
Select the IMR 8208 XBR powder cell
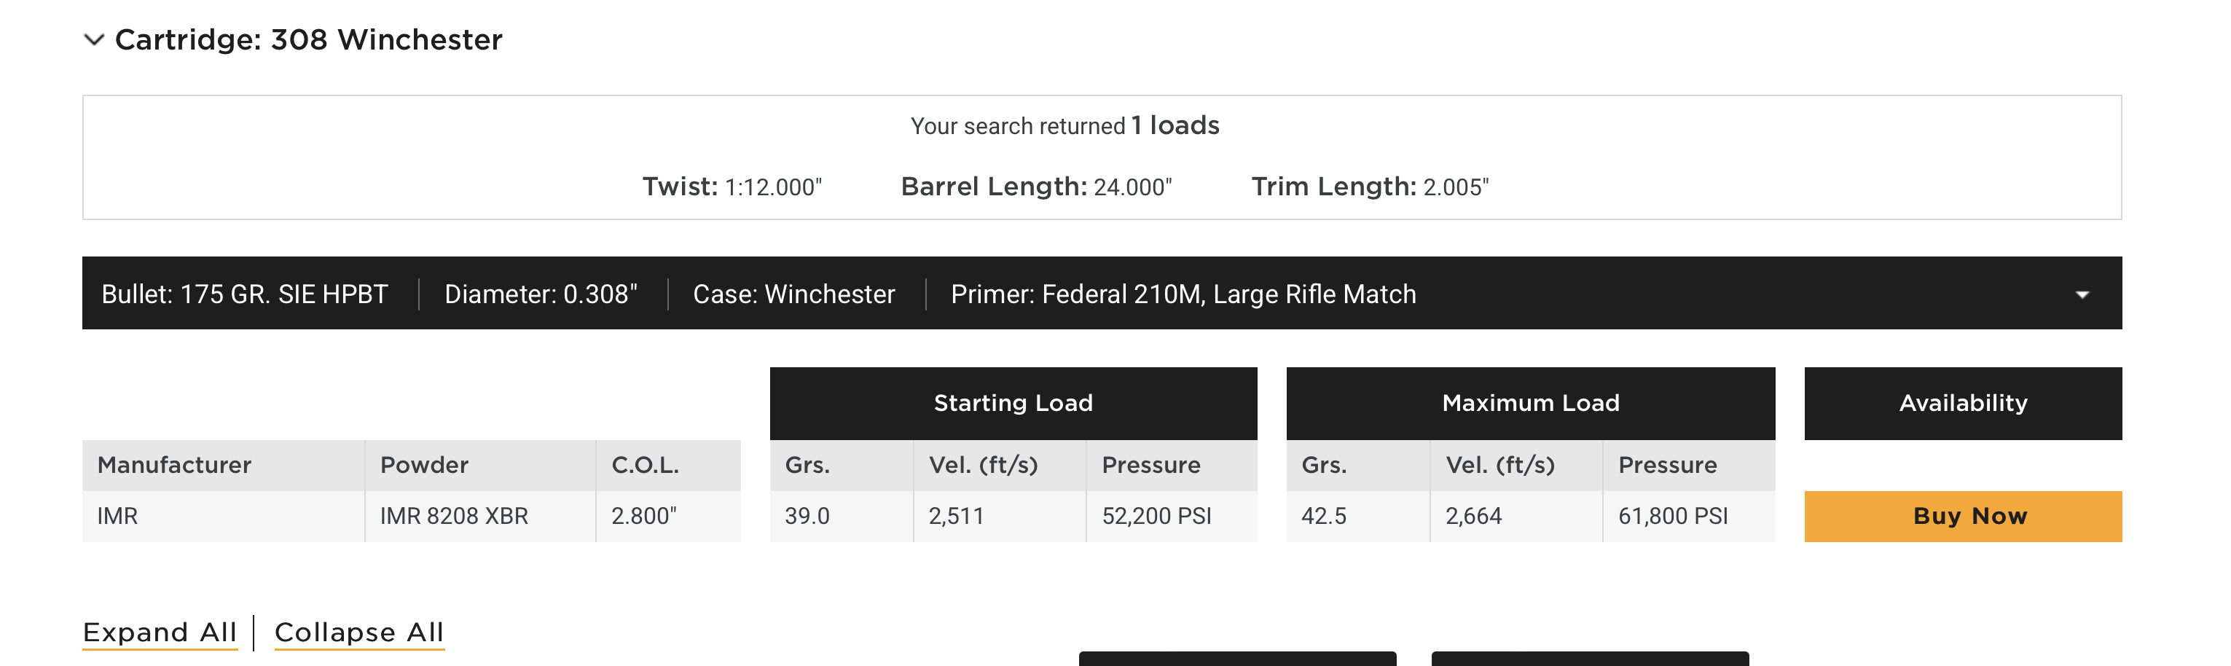point(454,516)
